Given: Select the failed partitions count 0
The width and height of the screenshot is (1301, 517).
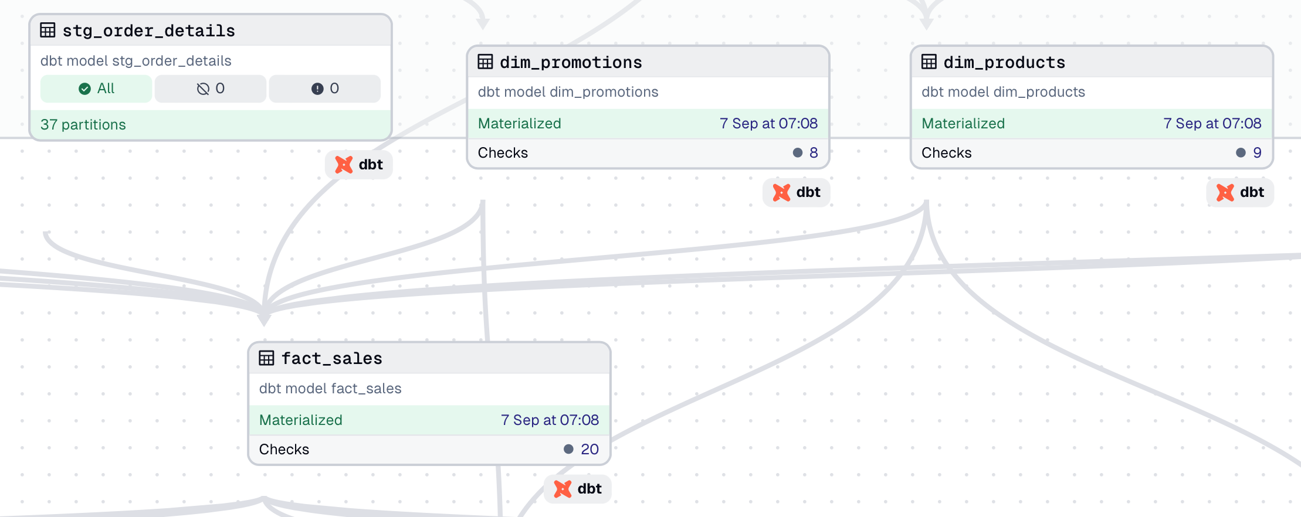Looking at the screenshot, I should 325,89.
